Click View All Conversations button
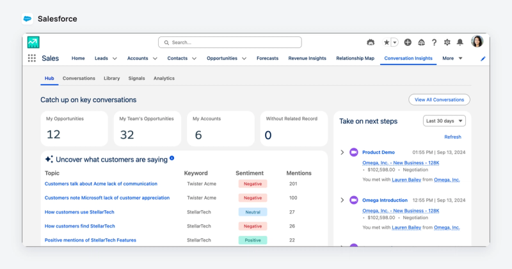 tap(439, 100)
